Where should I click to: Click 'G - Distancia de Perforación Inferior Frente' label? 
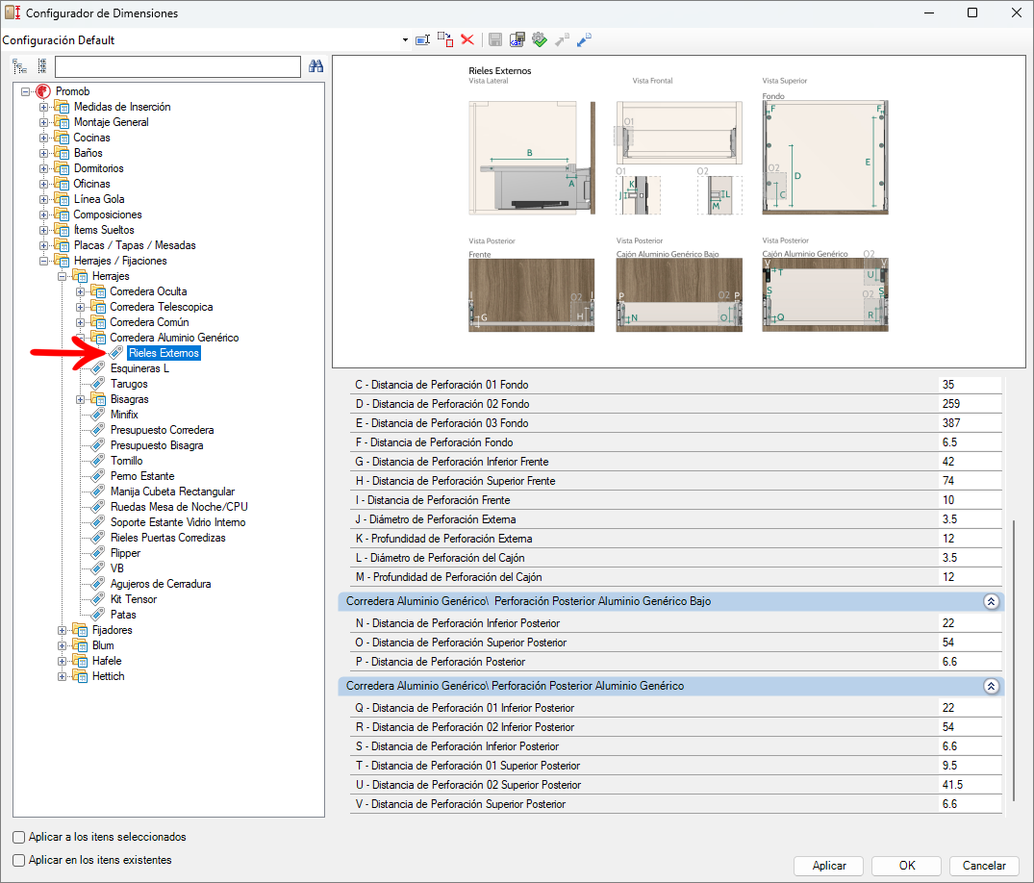[x=452, y=462]
